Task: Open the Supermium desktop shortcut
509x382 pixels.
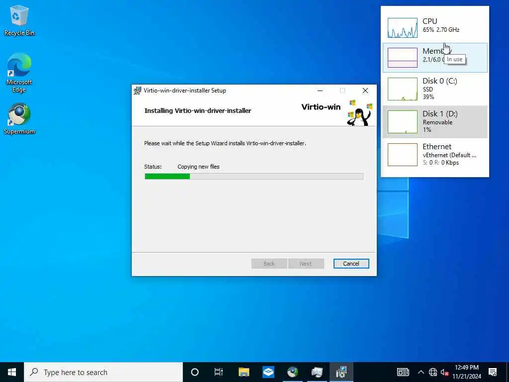Action: [19, 118]
